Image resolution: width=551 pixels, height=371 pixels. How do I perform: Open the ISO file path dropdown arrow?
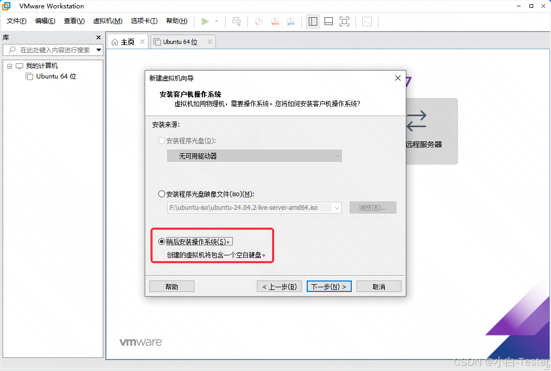[337, 208]
